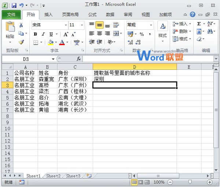220x187 pixels.
Task: Click the percent style icon
Action: coord(142,34)
